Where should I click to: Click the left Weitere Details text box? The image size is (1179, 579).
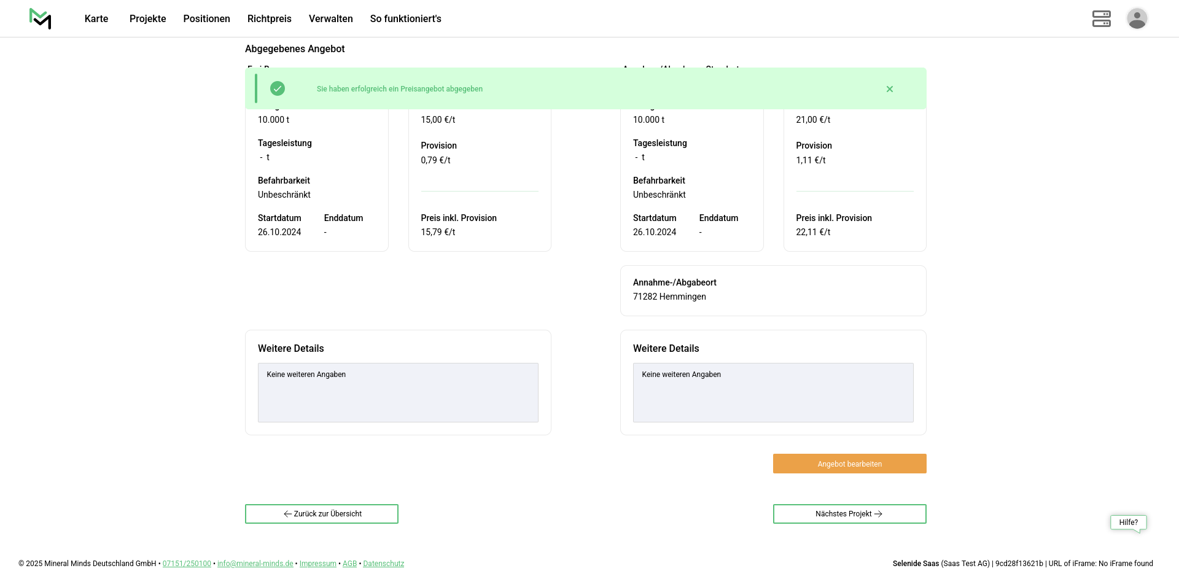398,392
